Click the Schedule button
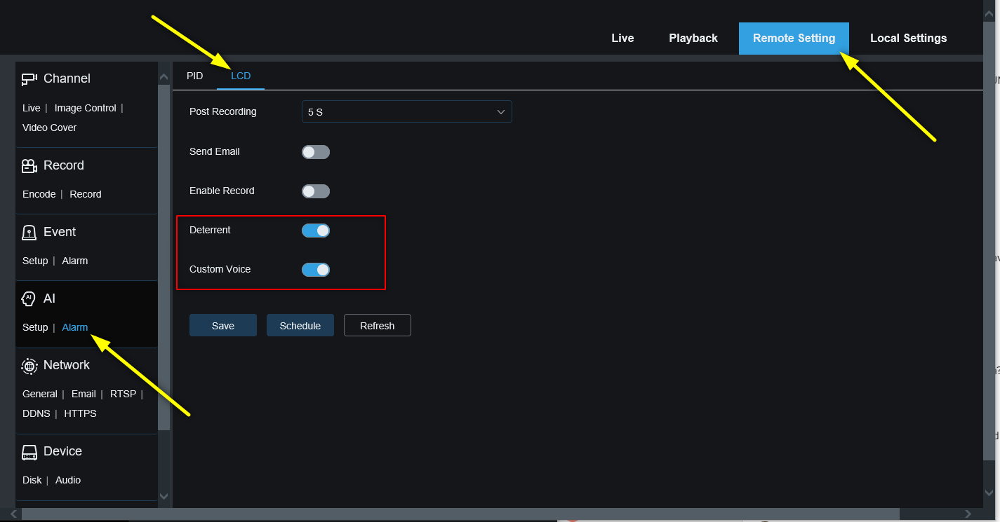Image resolution: width=1000 pixels, height=522 pixels. point(300,325)
